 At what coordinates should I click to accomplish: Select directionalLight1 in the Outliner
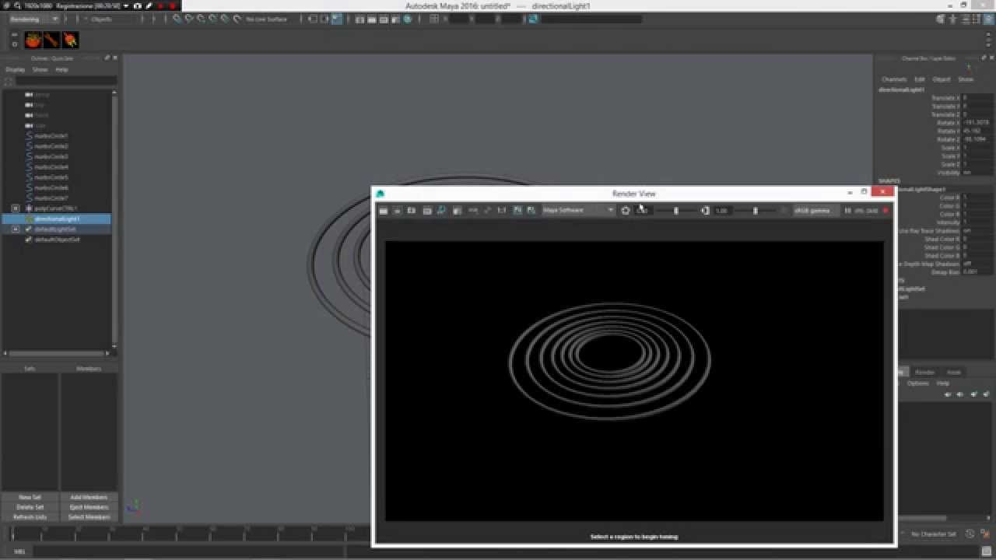pyautogui.click(x=57, y=219)
